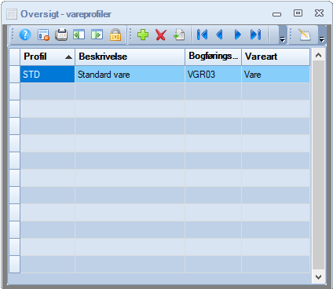Jump to last record arrow
The width and height of the screenshot is (333, 289).
(x=255, y=35)
